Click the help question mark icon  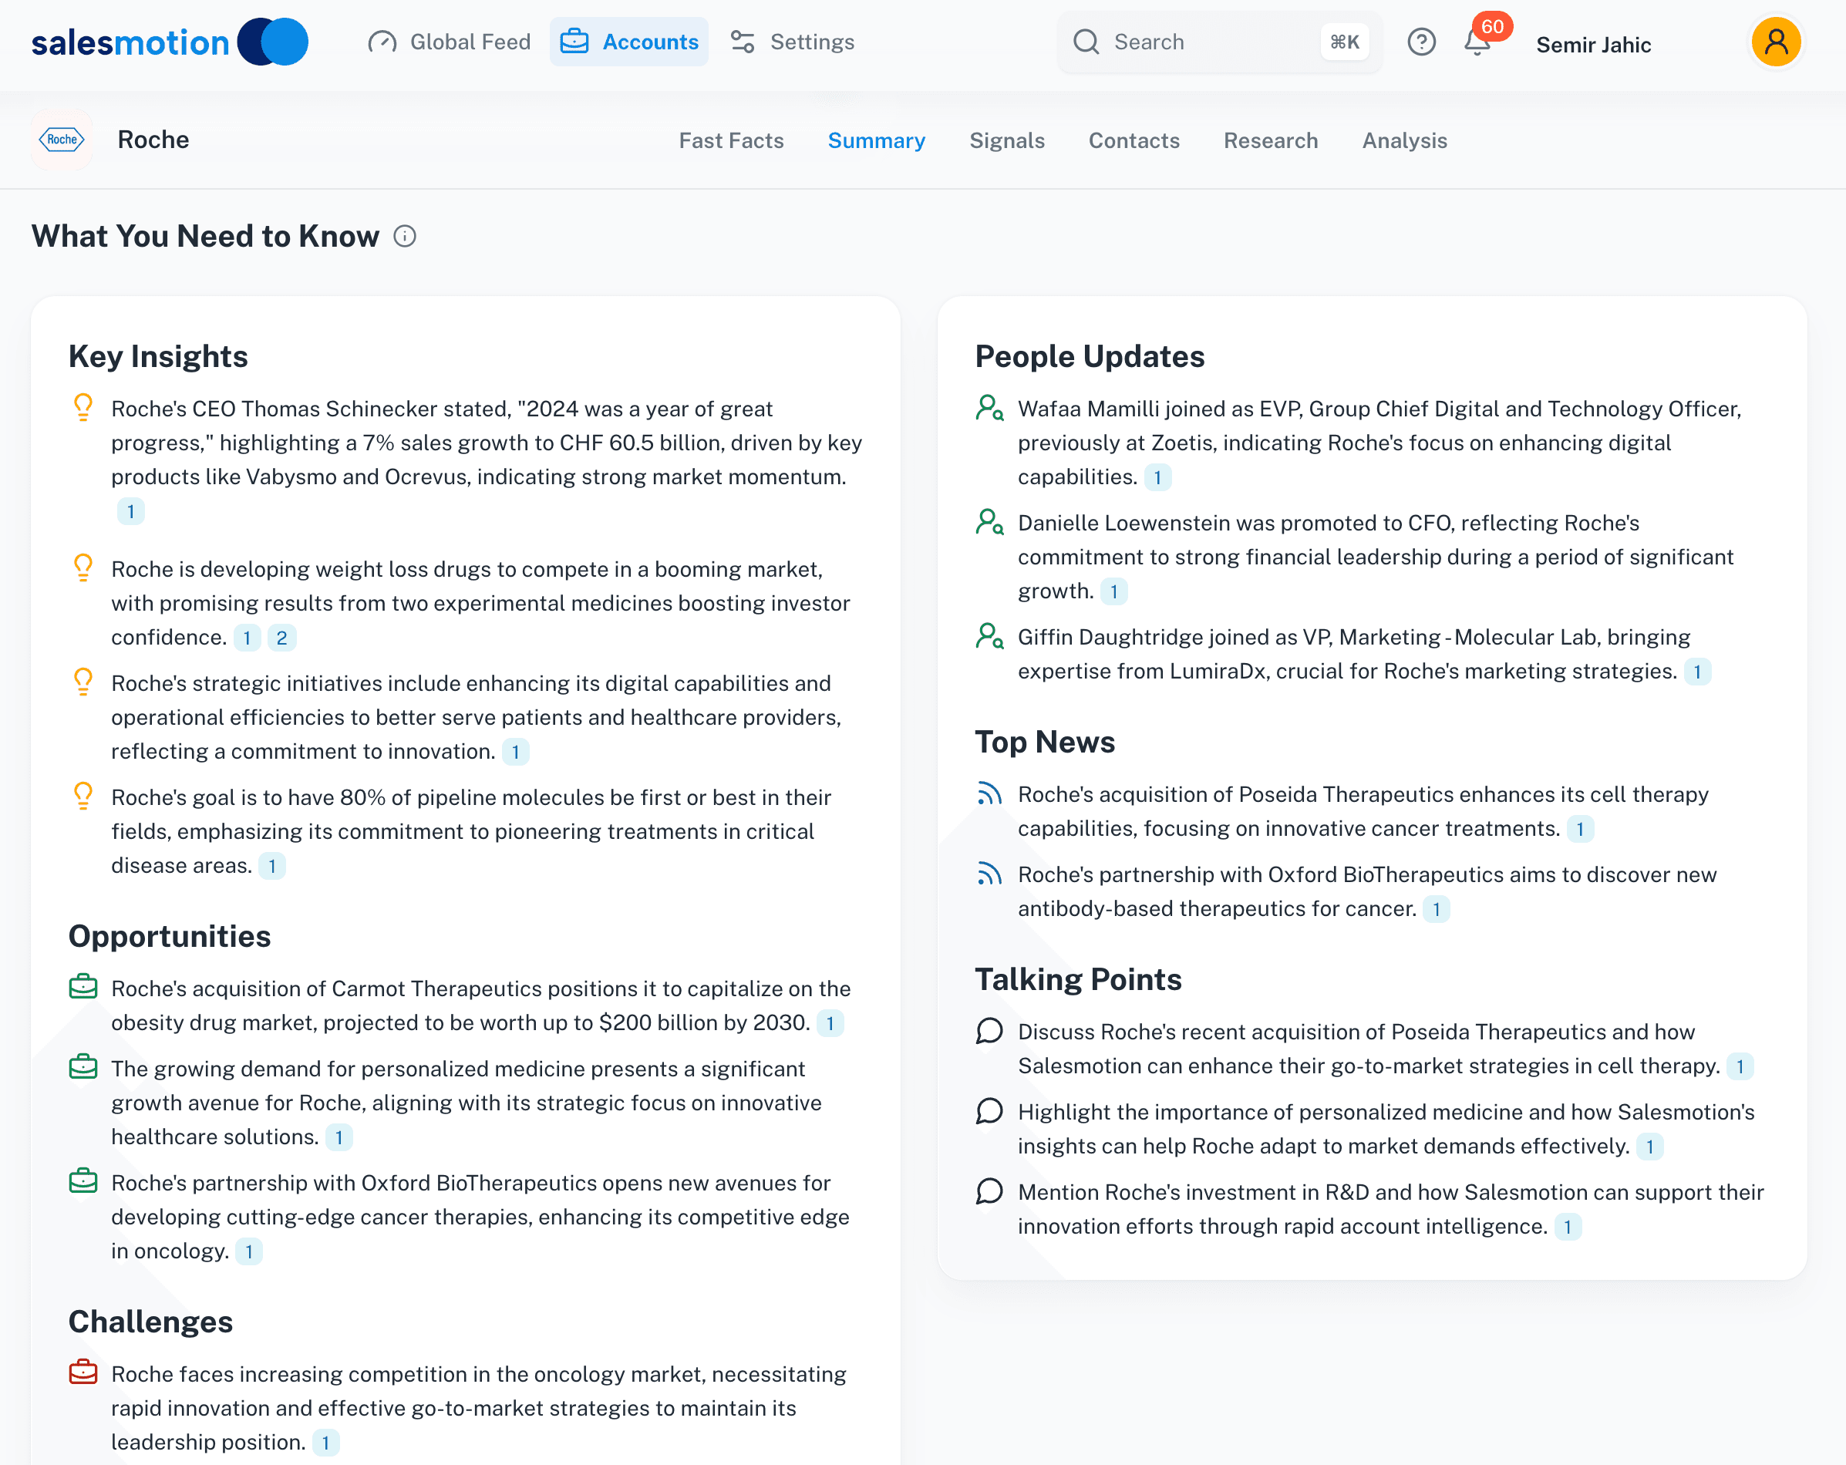point(1421,42)
